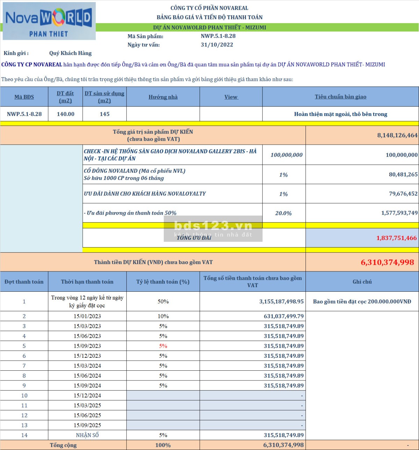Select the due date 15/09/2024
Screen dimensions: 419x450
pos(87,386)
